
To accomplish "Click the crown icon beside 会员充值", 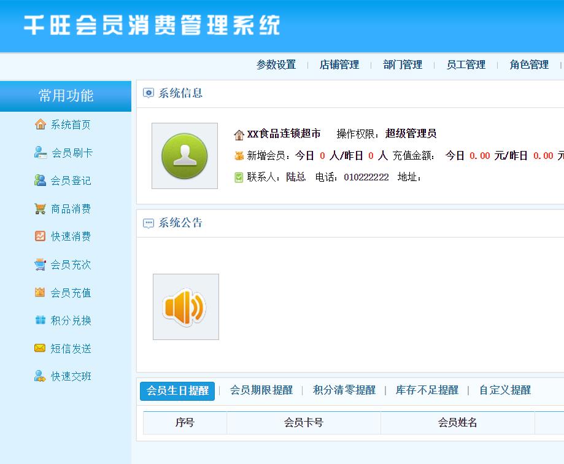I will [40, 292].
